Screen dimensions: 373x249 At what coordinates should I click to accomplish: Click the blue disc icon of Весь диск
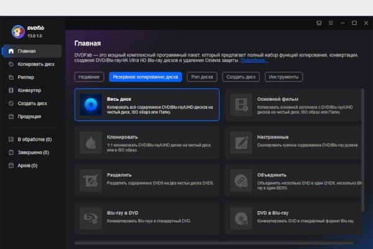click(x=91, y=105)
